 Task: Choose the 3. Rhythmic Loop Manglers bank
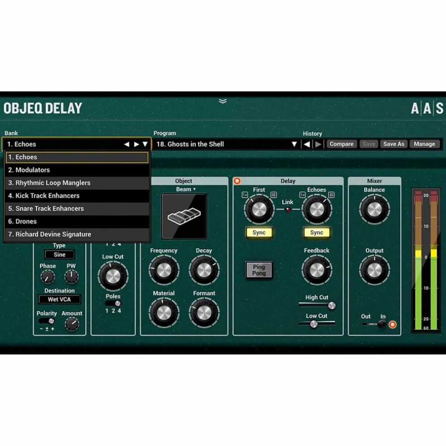point(77,183)
